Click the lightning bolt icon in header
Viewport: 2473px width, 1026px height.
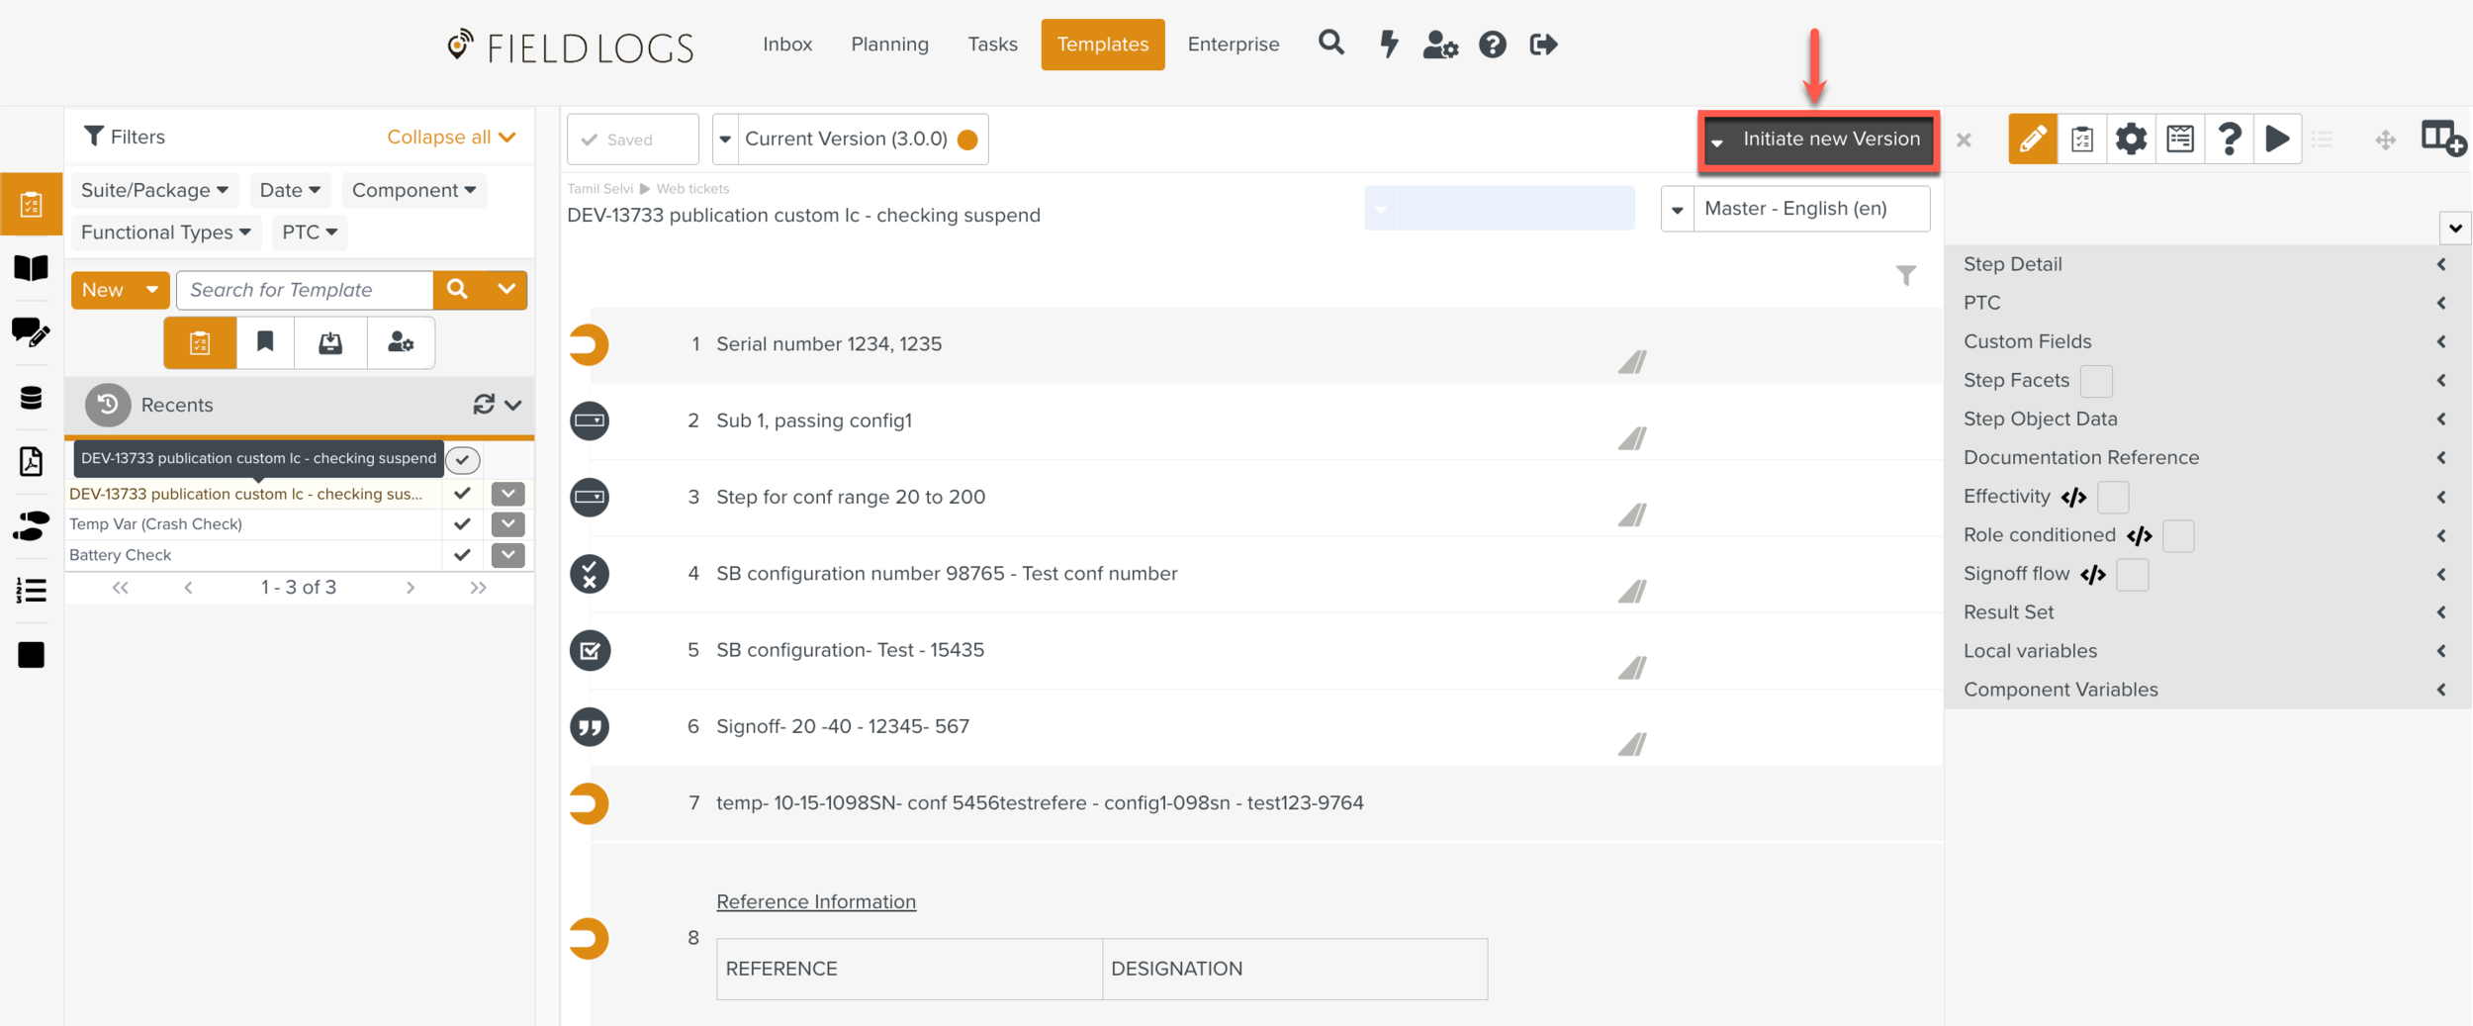coord(1389,45)
